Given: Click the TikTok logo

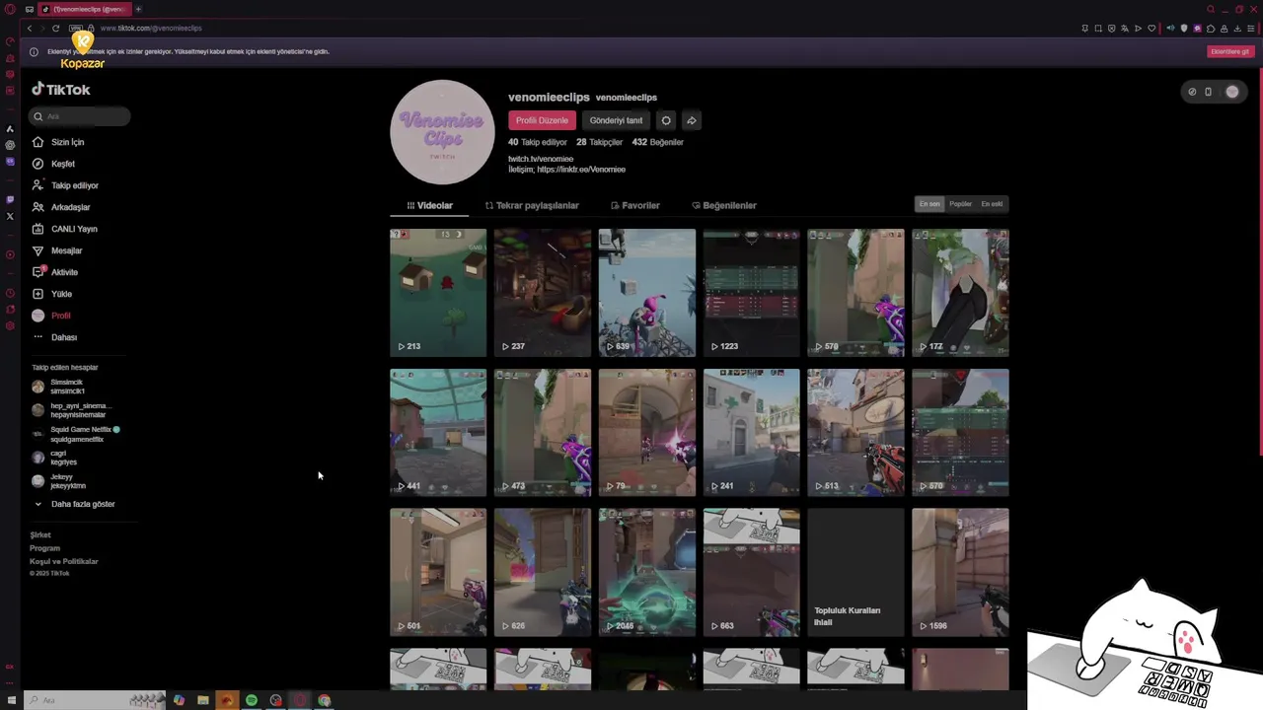Looking at the screenshot, I should coord(60,89).
